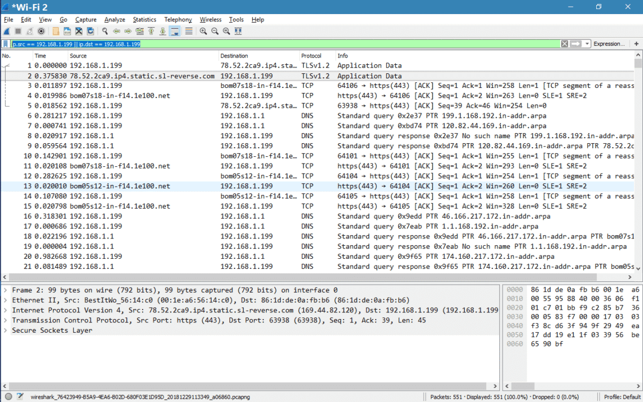Select packet 1 TLSv1.2 Application Data row

[318, 65]
